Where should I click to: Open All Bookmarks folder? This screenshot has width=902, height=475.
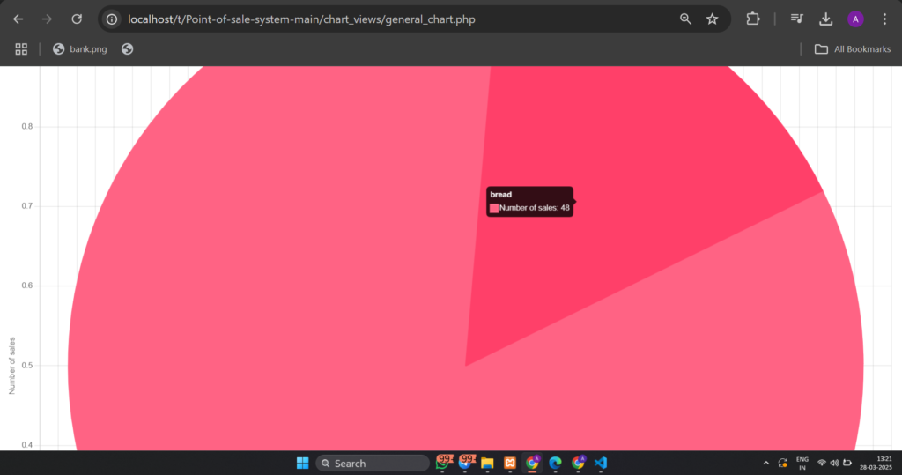tap(853, 49)
